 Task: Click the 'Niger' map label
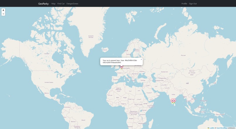125,98
